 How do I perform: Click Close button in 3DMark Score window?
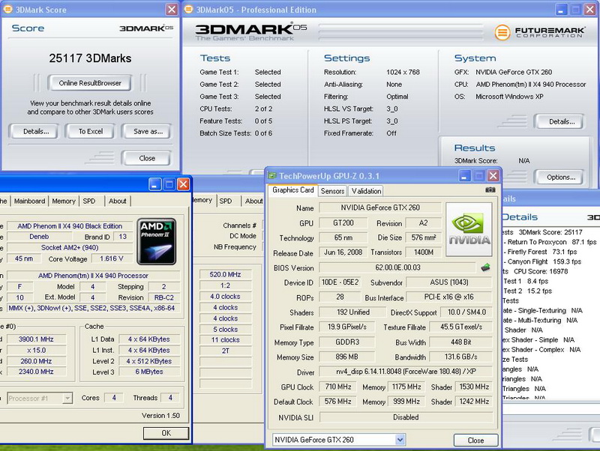147,158
